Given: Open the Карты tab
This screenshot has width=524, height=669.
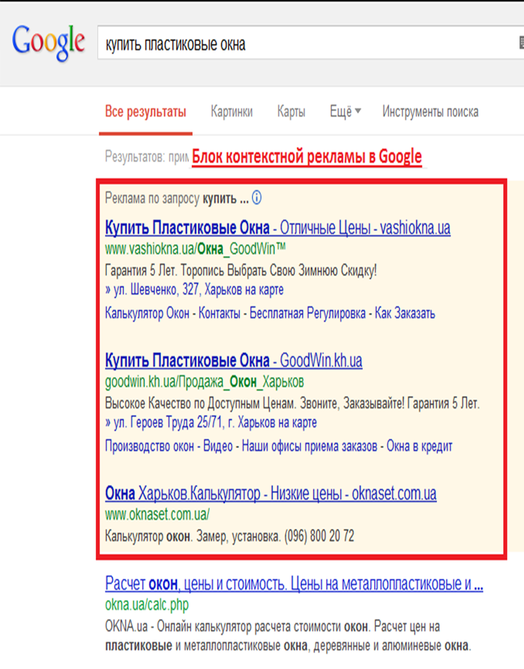Looking at the screenshot, I should point(291,111).
